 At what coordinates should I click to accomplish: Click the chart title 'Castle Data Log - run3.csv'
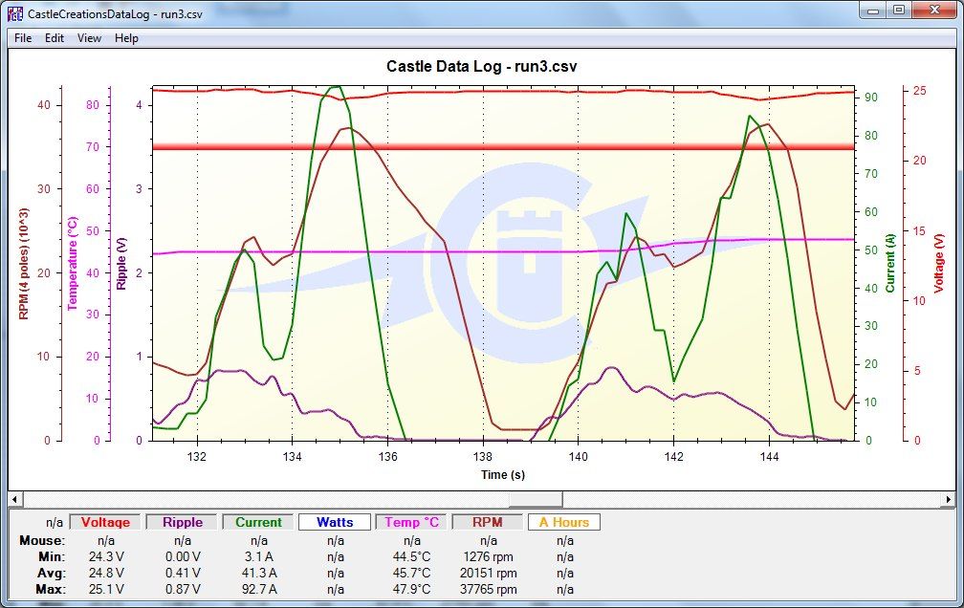coord(481,66)
